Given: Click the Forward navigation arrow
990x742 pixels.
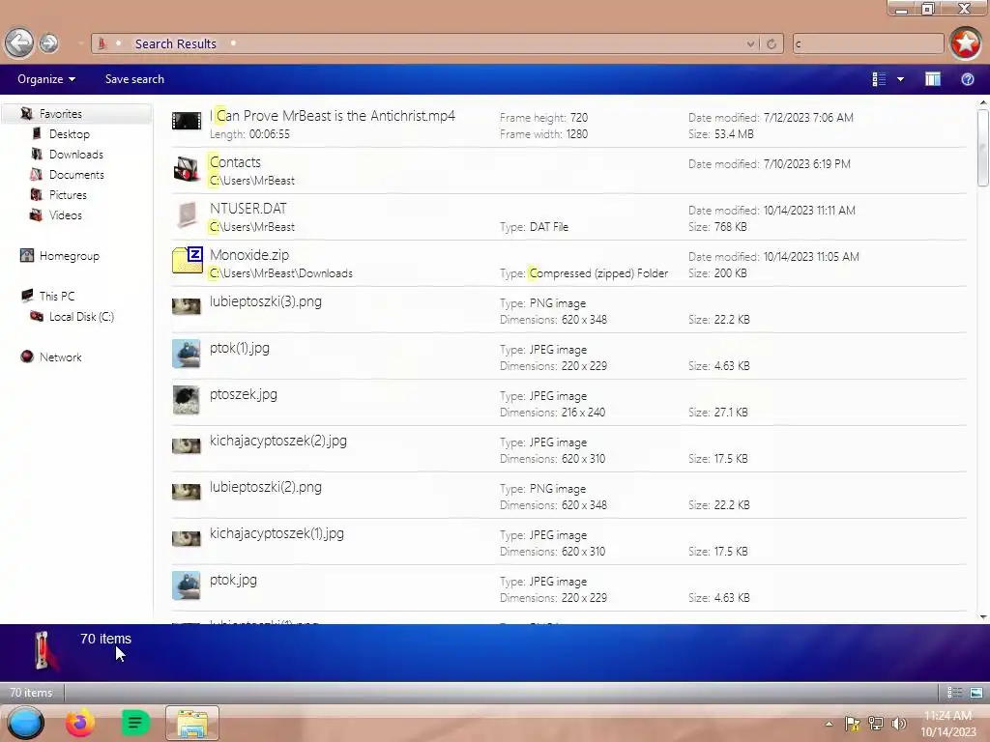Looking at the screenshot, I should [x=48, y=43].
